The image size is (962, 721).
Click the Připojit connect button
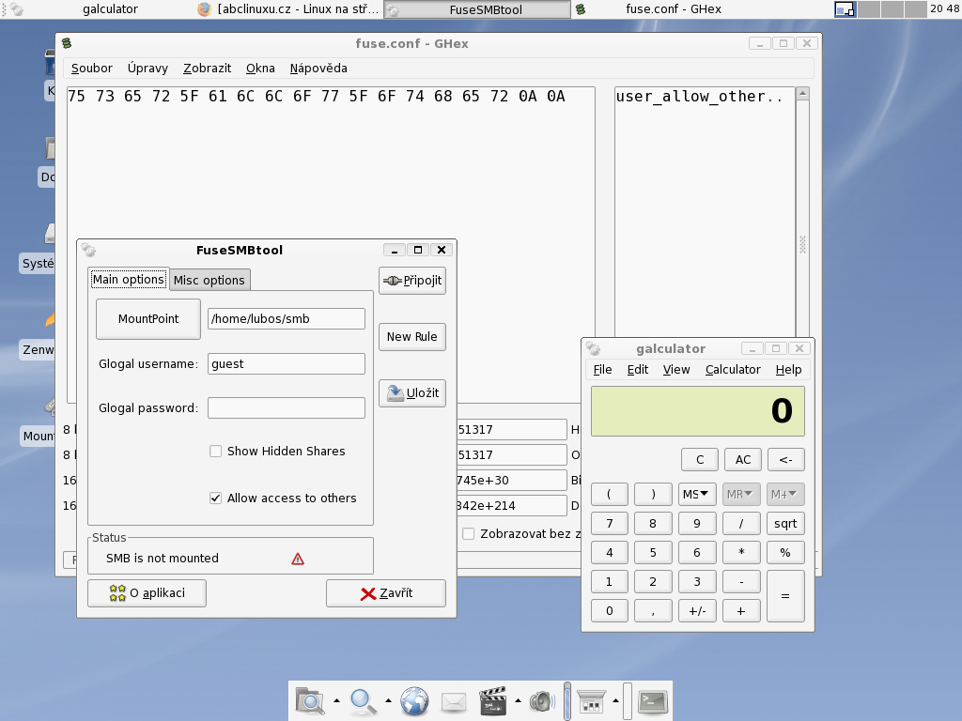[x=412, y=281]
